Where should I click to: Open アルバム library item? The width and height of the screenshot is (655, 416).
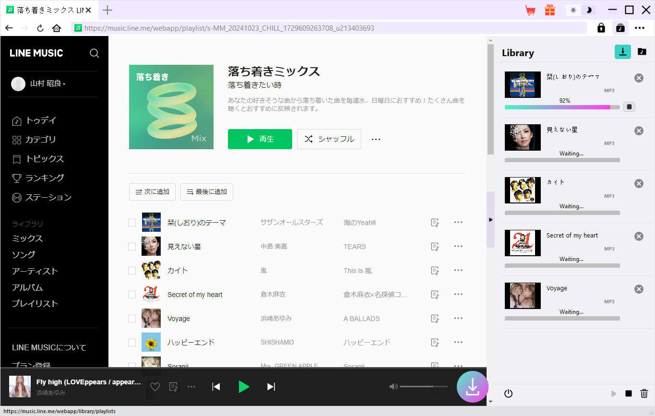[27, 287]
